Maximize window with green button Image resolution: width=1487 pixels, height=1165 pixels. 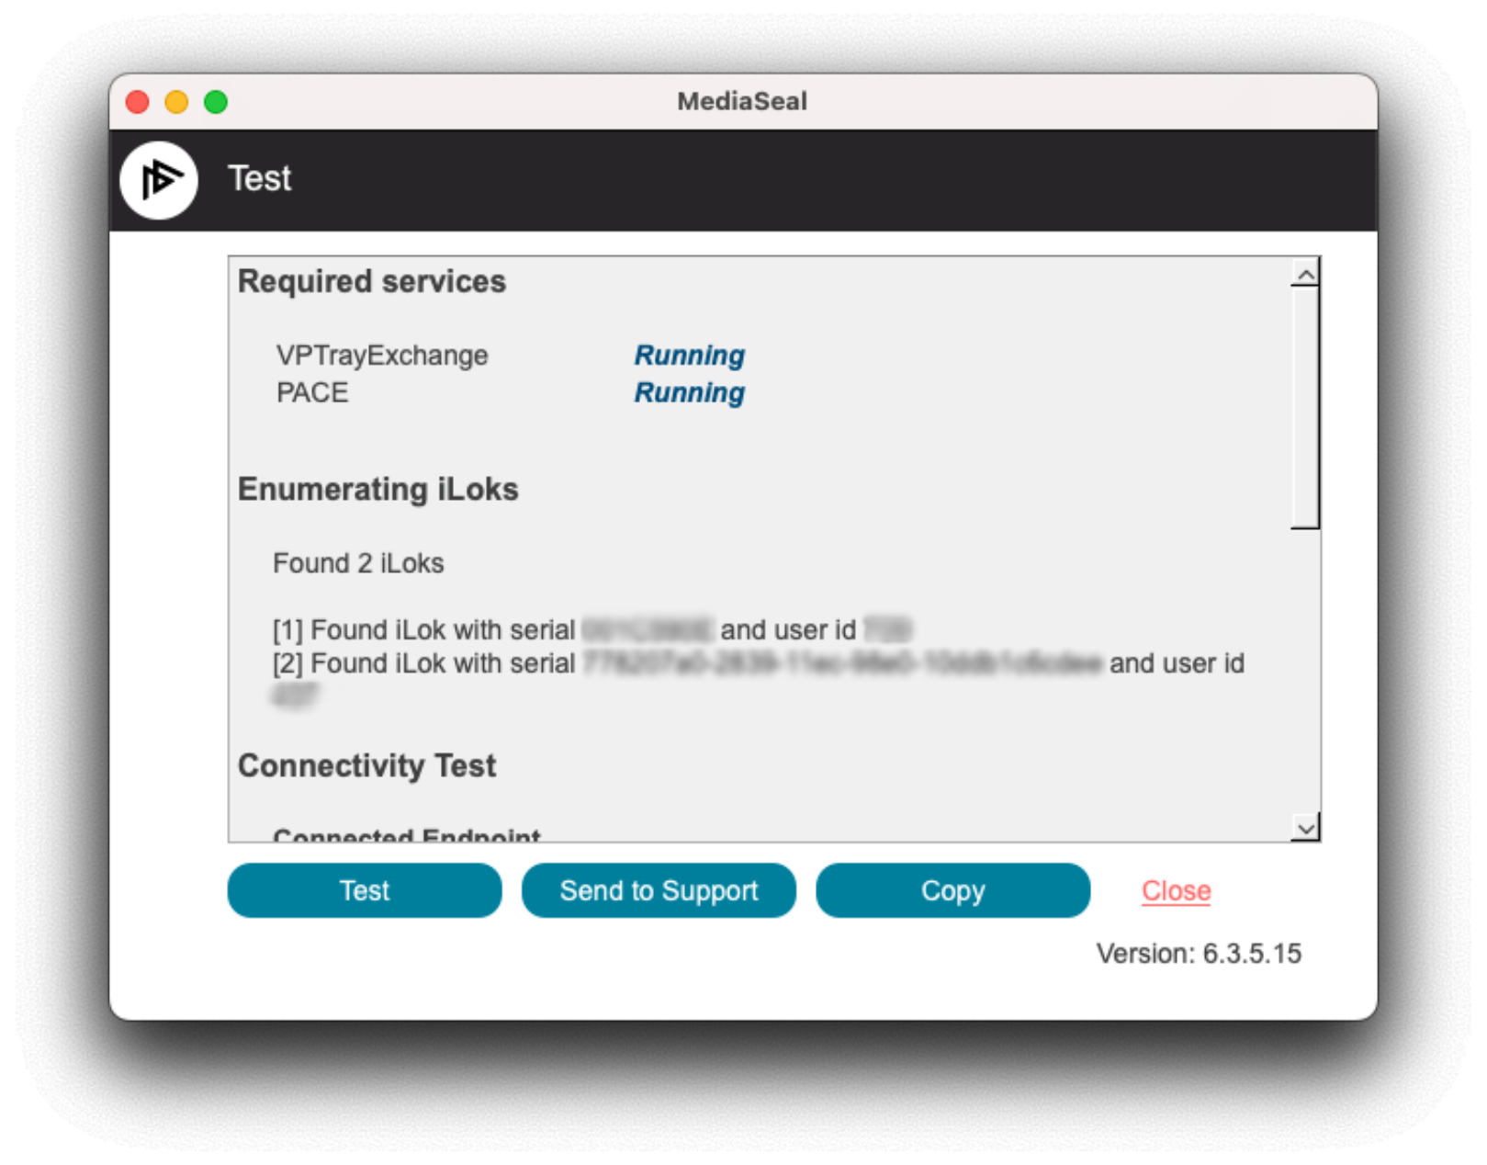point(216,102)
